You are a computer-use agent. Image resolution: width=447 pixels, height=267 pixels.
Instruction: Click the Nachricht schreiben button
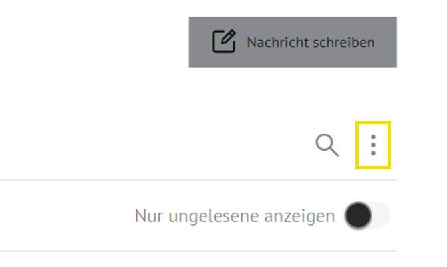(293, 42)
